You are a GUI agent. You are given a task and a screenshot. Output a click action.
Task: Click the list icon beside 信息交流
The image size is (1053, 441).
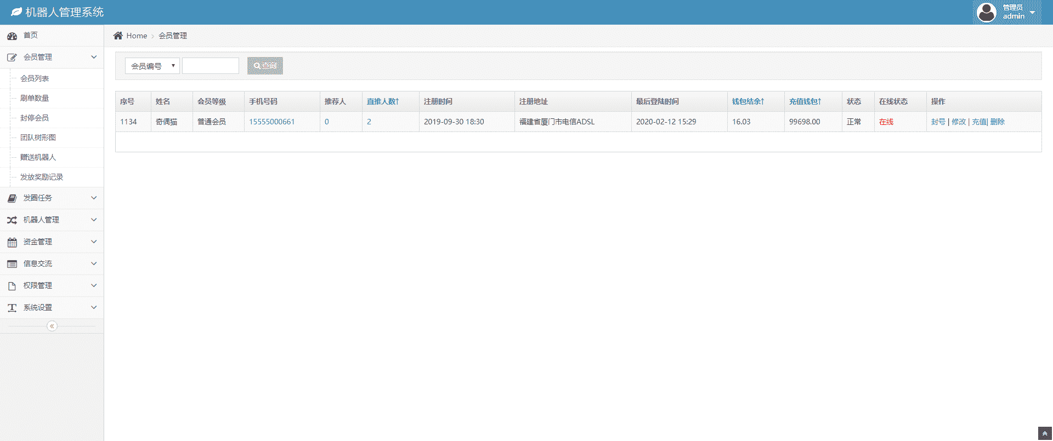point(12,264)
